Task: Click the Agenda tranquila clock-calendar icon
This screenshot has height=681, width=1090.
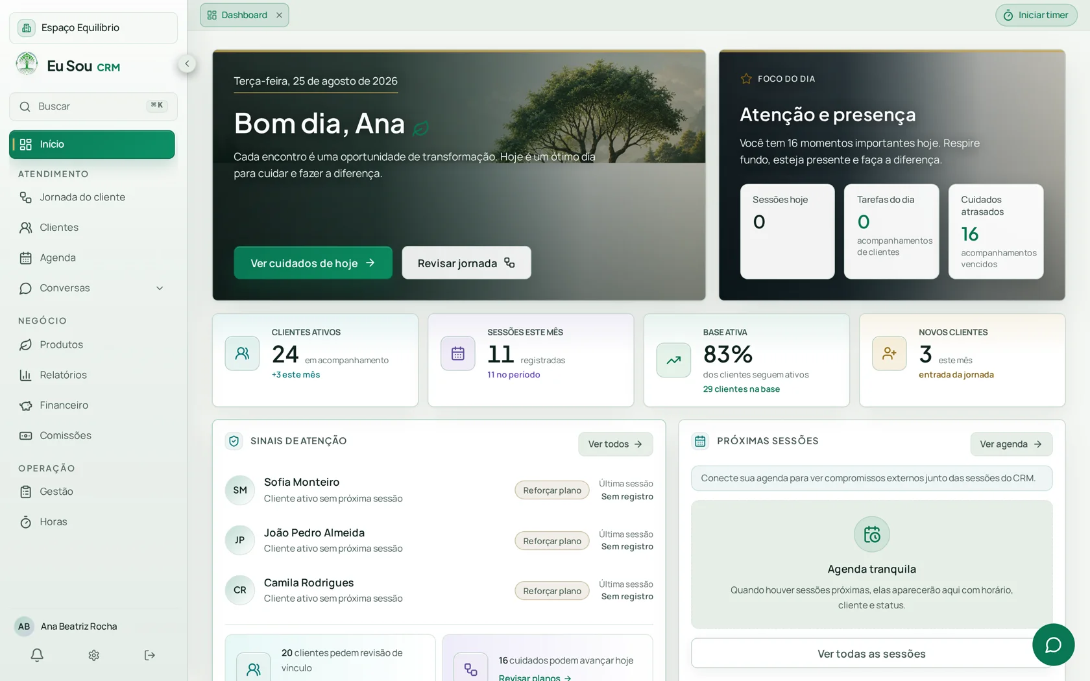Action: click(x=871, y=534)
